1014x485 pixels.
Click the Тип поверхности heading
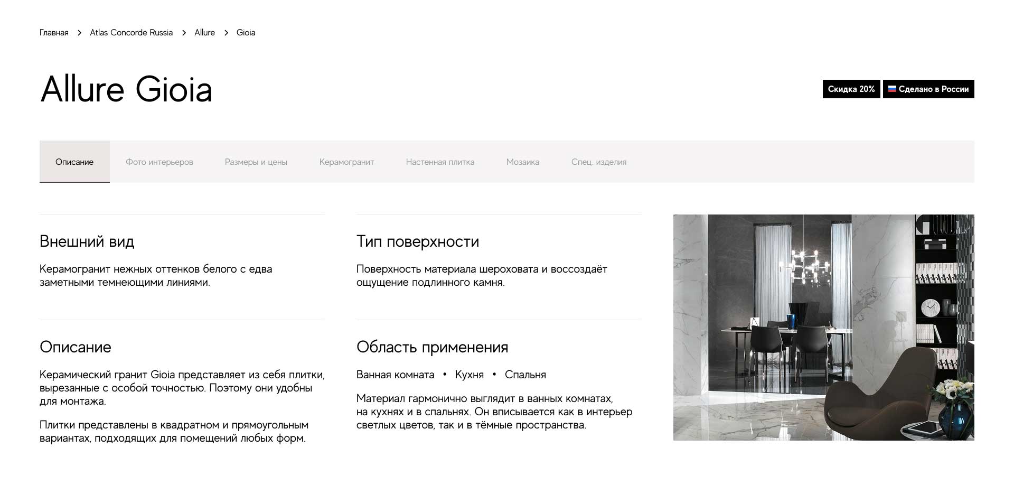pos(418,241)
